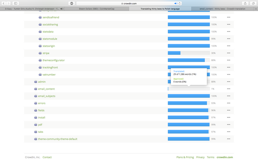
Task: Click the file icon beside admin
Action: 35,82
